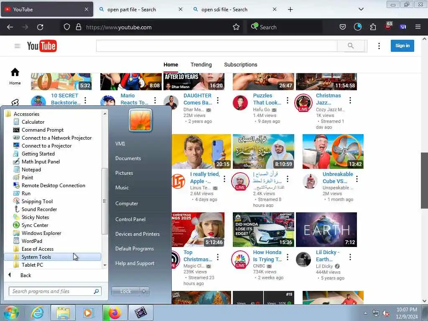Bookmark this page with star icon
The image size is (428, 321).
236,27
